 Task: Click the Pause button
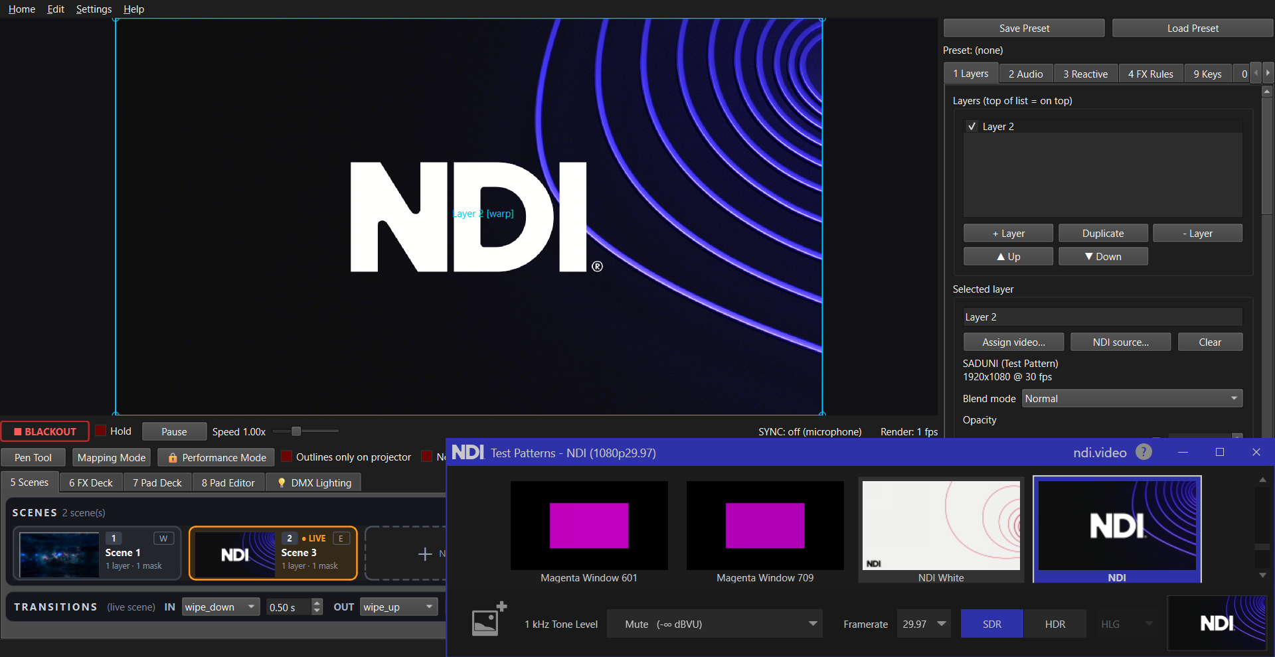[174, 431]
